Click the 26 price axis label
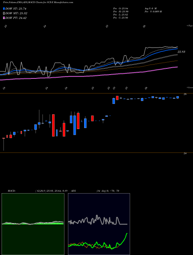The image size is (193, 255). pos(185,94)
